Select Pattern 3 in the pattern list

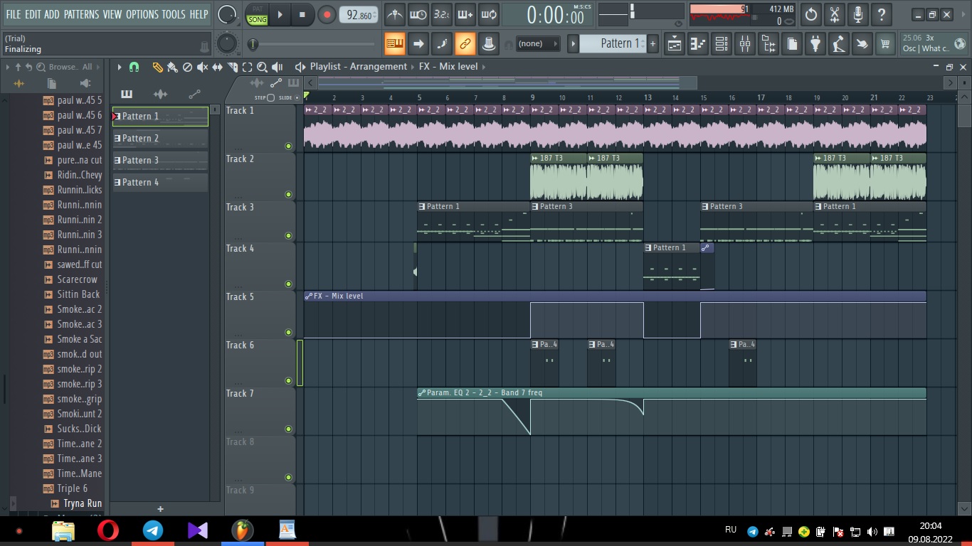160,161
